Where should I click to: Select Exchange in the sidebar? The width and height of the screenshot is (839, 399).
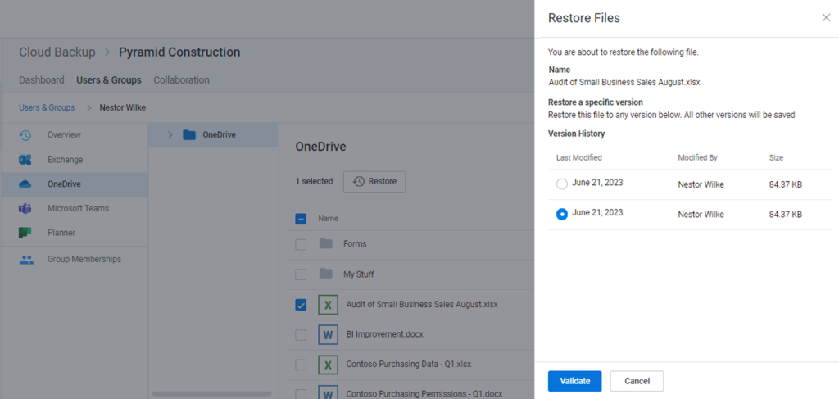(75, 160)
